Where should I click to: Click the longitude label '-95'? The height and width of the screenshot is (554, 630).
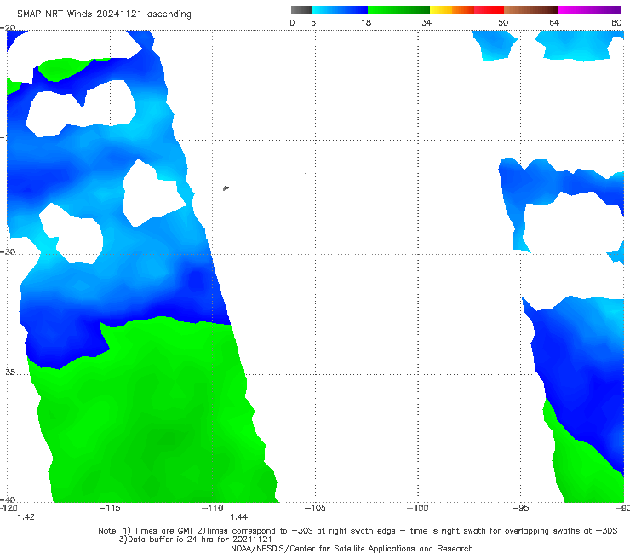coord(521,508)
